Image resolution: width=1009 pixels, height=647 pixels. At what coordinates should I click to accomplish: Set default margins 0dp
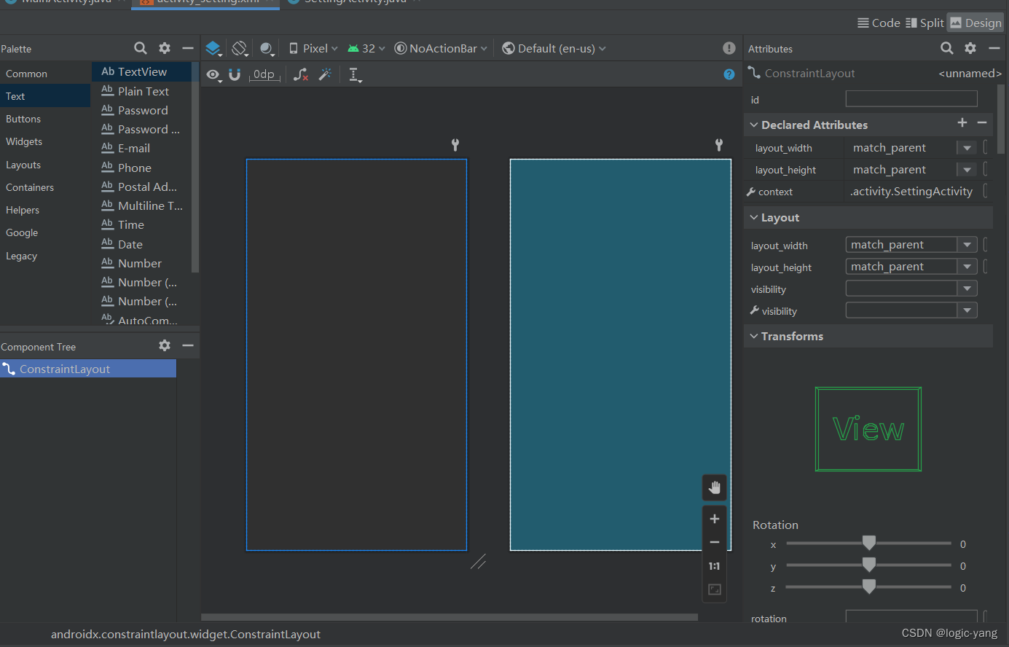click(265, 74)
